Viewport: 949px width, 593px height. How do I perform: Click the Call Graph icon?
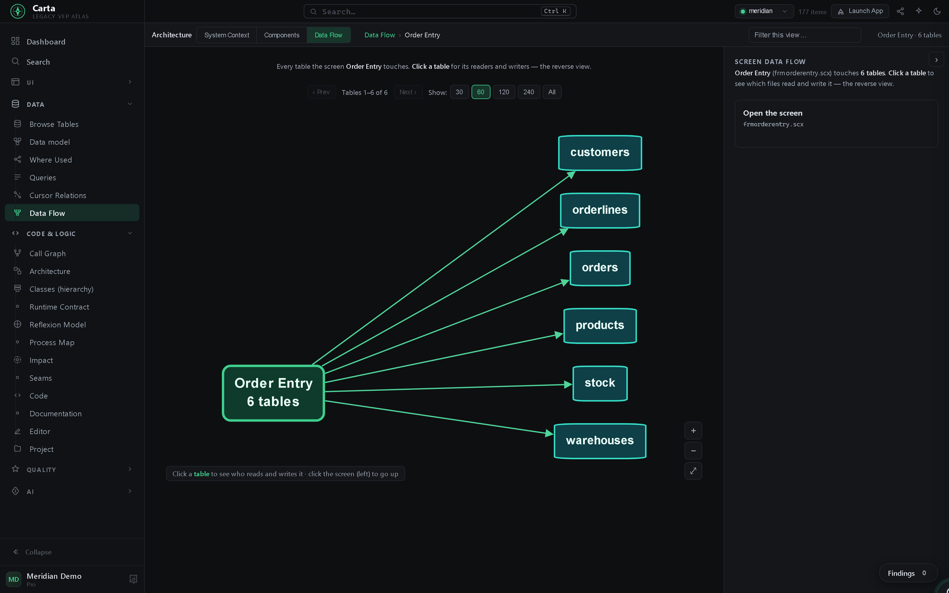pos(17,253)
